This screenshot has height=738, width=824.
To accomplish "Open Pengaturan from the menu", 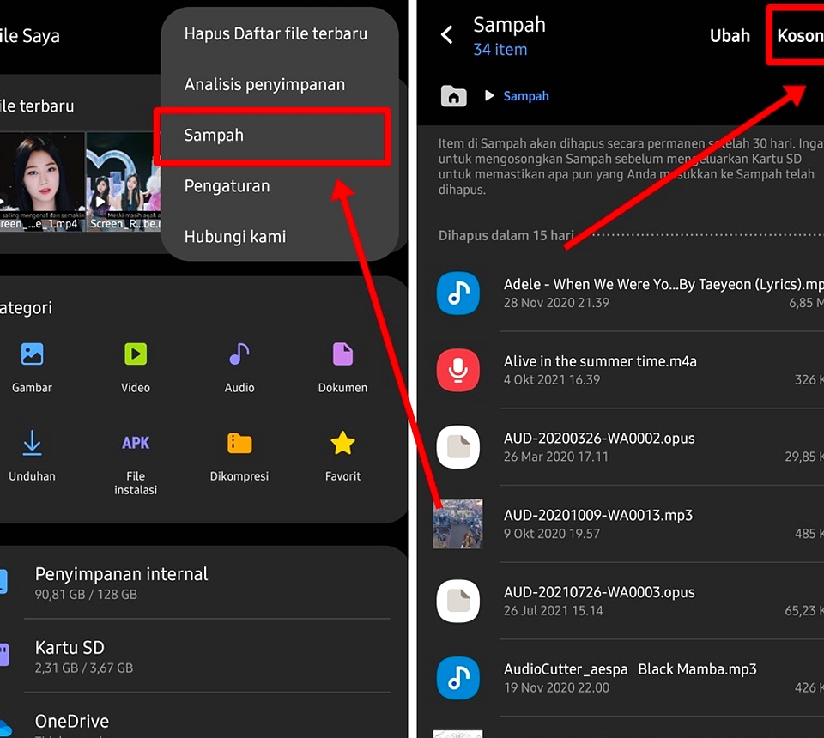I will pyautogui.click(x=227, y=186).
